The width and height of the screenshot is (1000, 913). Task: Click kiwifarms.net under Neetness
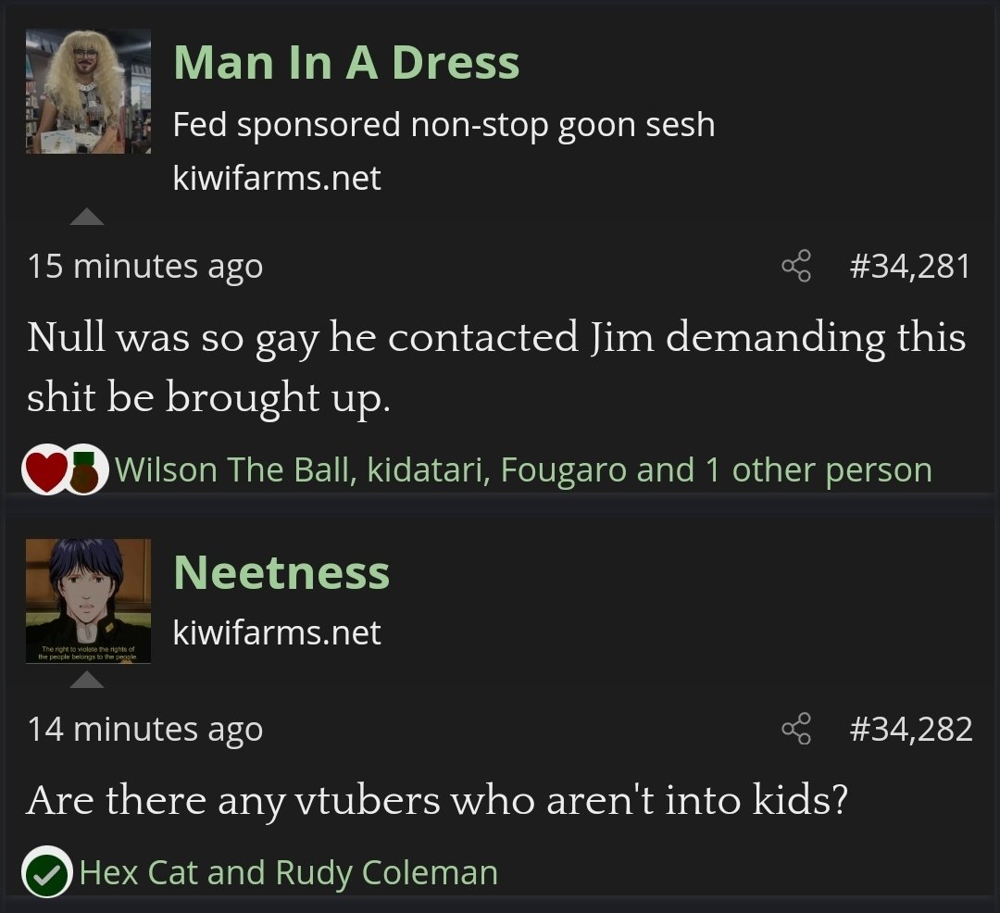[277, 632]
